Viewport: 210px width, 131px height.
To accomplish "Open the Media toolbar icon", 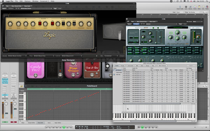I will point(207,7).
